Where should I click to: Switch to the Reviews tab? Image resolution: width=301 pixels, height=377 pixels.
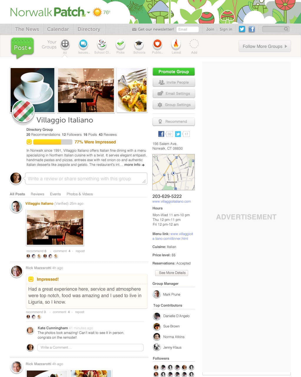37,194
